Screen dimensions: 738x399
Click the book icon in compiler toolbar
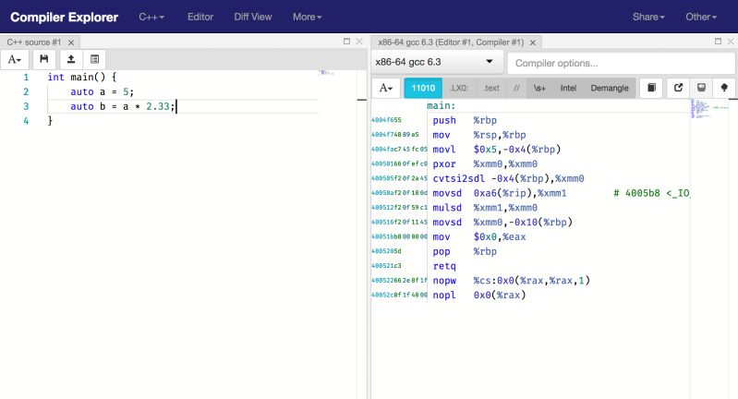pyautogui.click(x=652, y=88)
